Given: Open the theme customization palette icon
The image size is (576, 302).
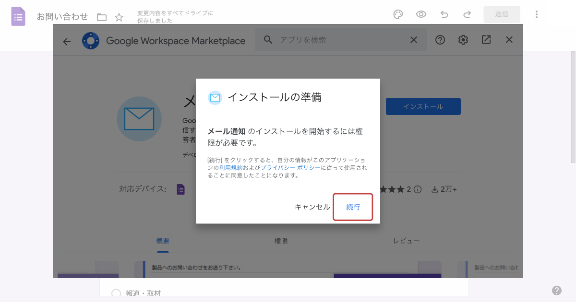Looking at the screenshot, I should (x=398, y=14).
